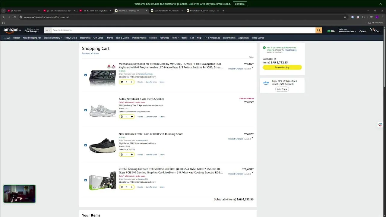Screen dimensions: 386x217
Task: Increase quantity of ZOTAC RTX 5080
Action: (131, 187)
